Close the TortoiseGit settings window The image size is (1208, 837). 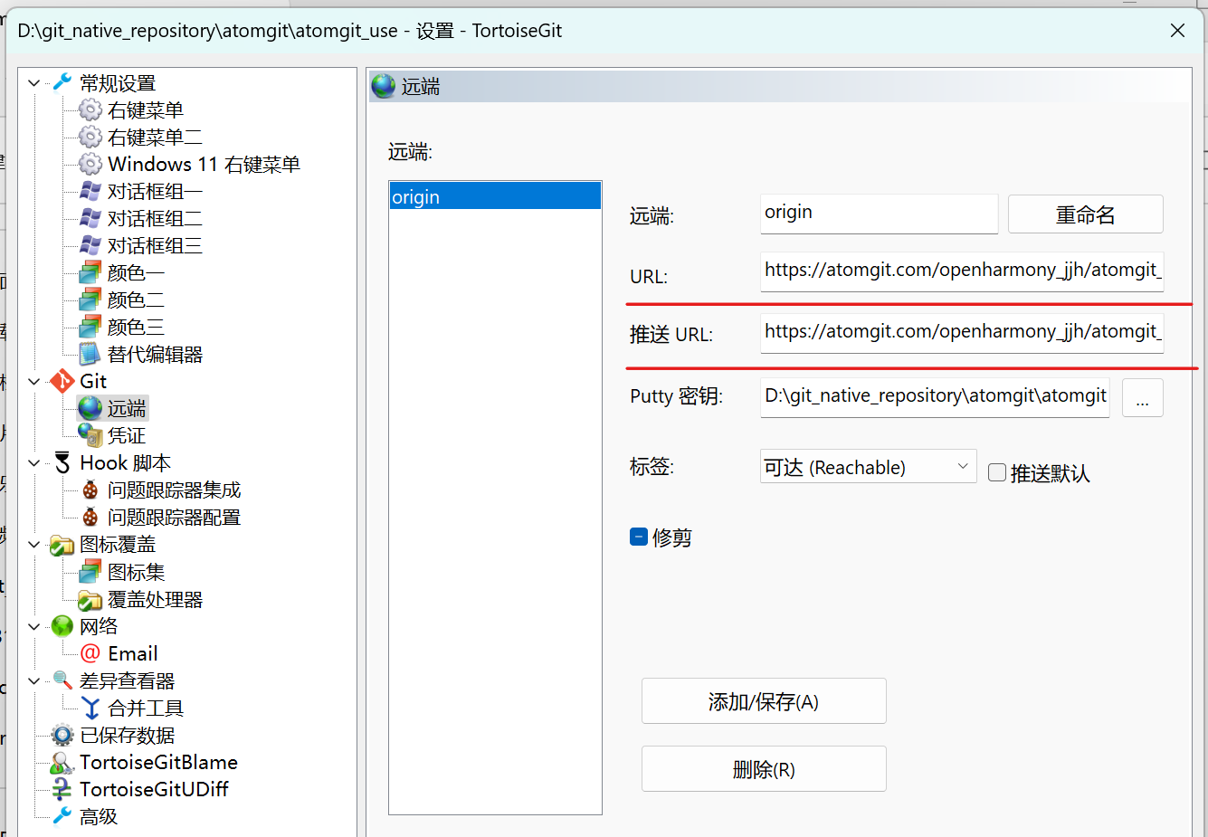point(1177,31)
